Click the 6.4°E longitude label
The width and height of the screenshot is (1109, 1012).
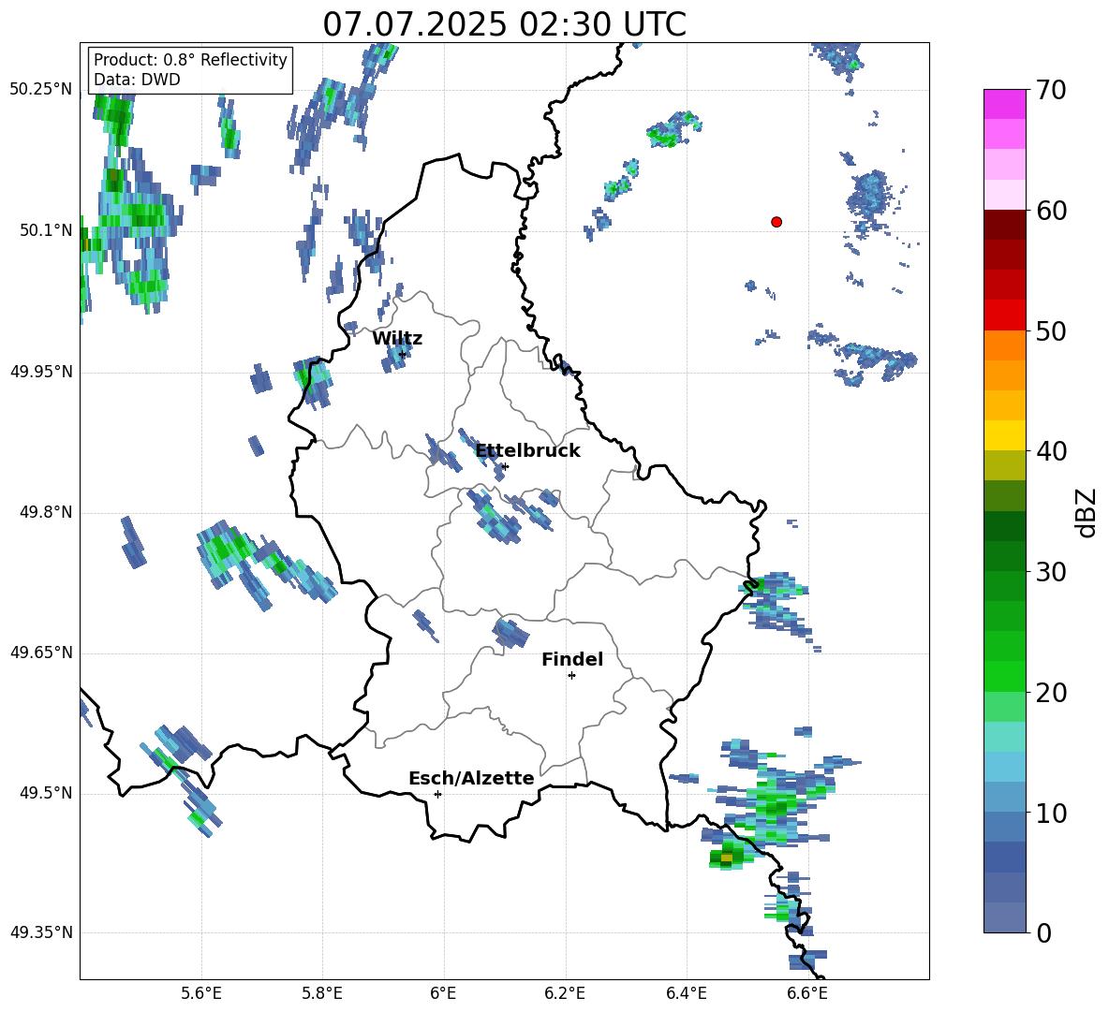pyautogui.click(x=686, y=994)
